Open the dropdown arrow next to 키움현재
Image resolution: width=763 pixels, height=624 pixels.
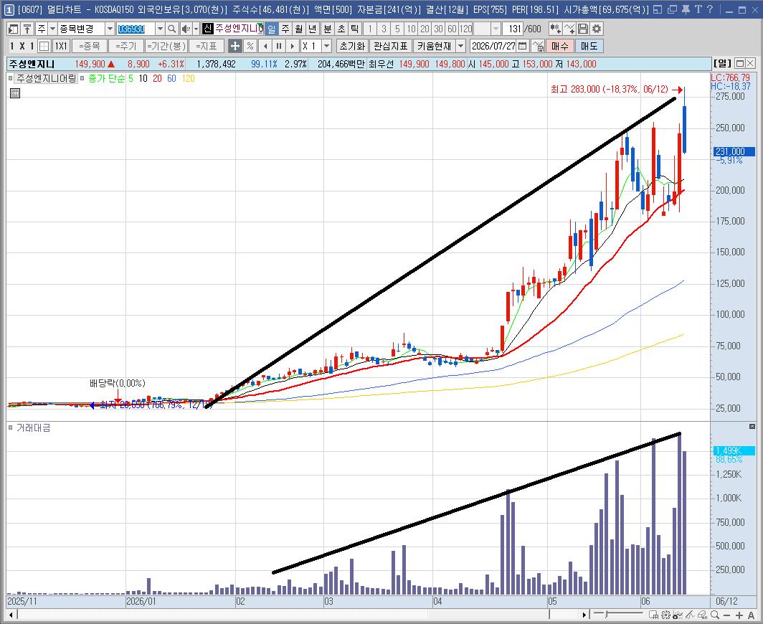click(461, 46)
